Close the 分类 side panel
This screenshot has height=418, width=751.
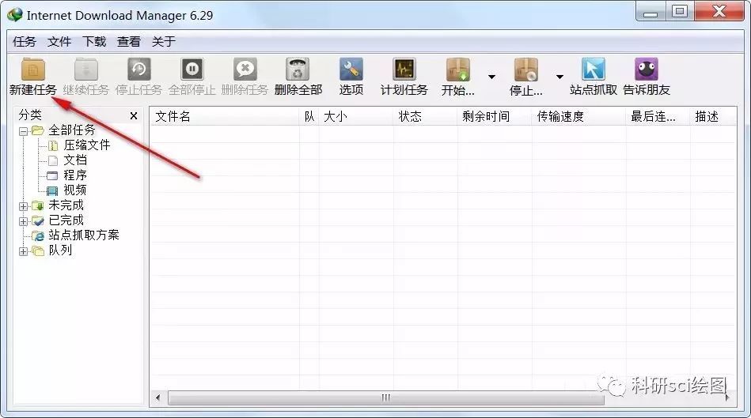134,115
